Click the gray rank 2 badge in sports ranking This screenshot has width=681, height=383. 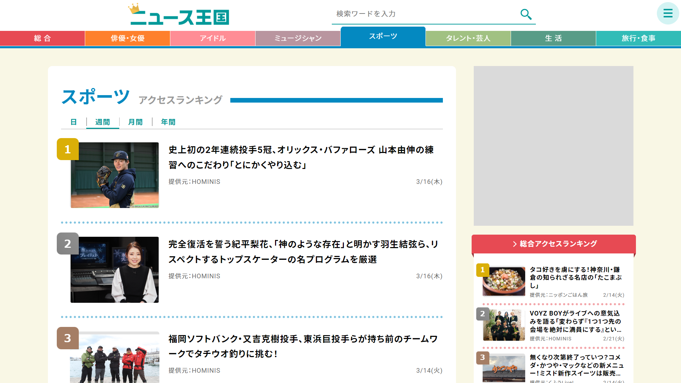(x=68, y=244)
